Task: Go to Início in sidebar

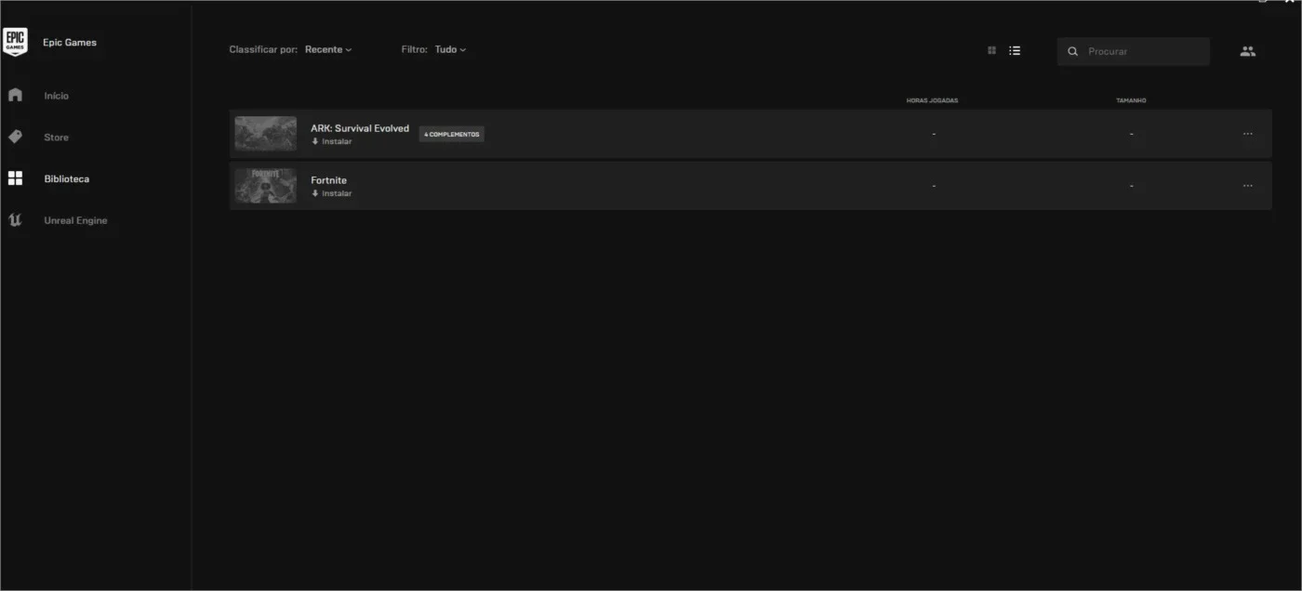Action: click(56, 96)
